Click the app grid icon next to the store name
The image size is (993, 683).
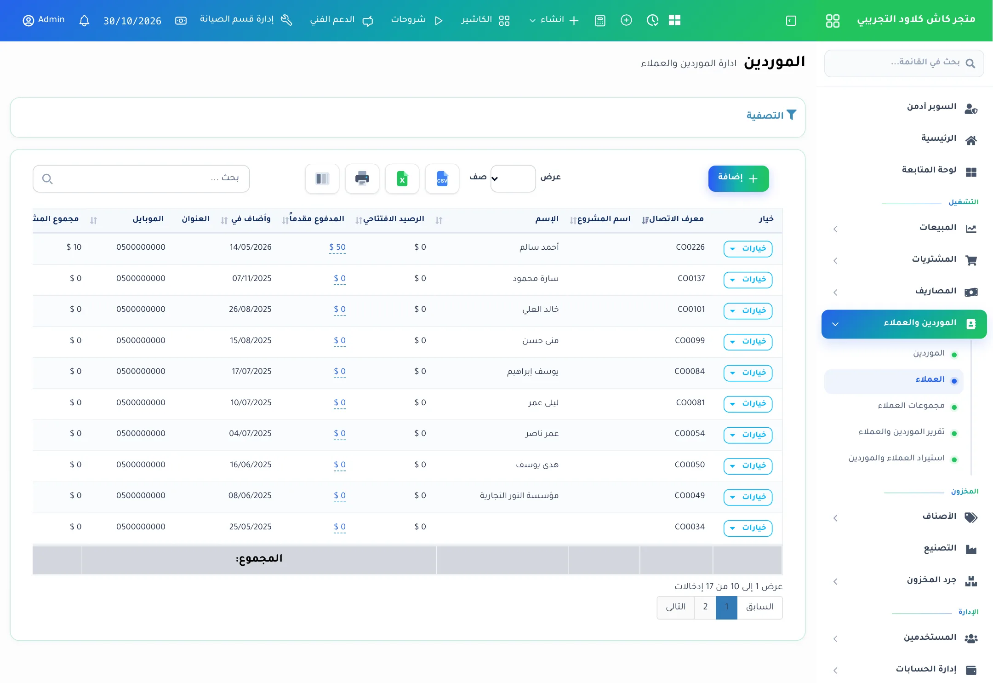(x=833, y=21)
